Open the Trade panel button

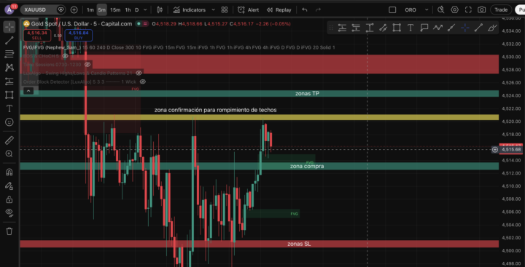501,9
